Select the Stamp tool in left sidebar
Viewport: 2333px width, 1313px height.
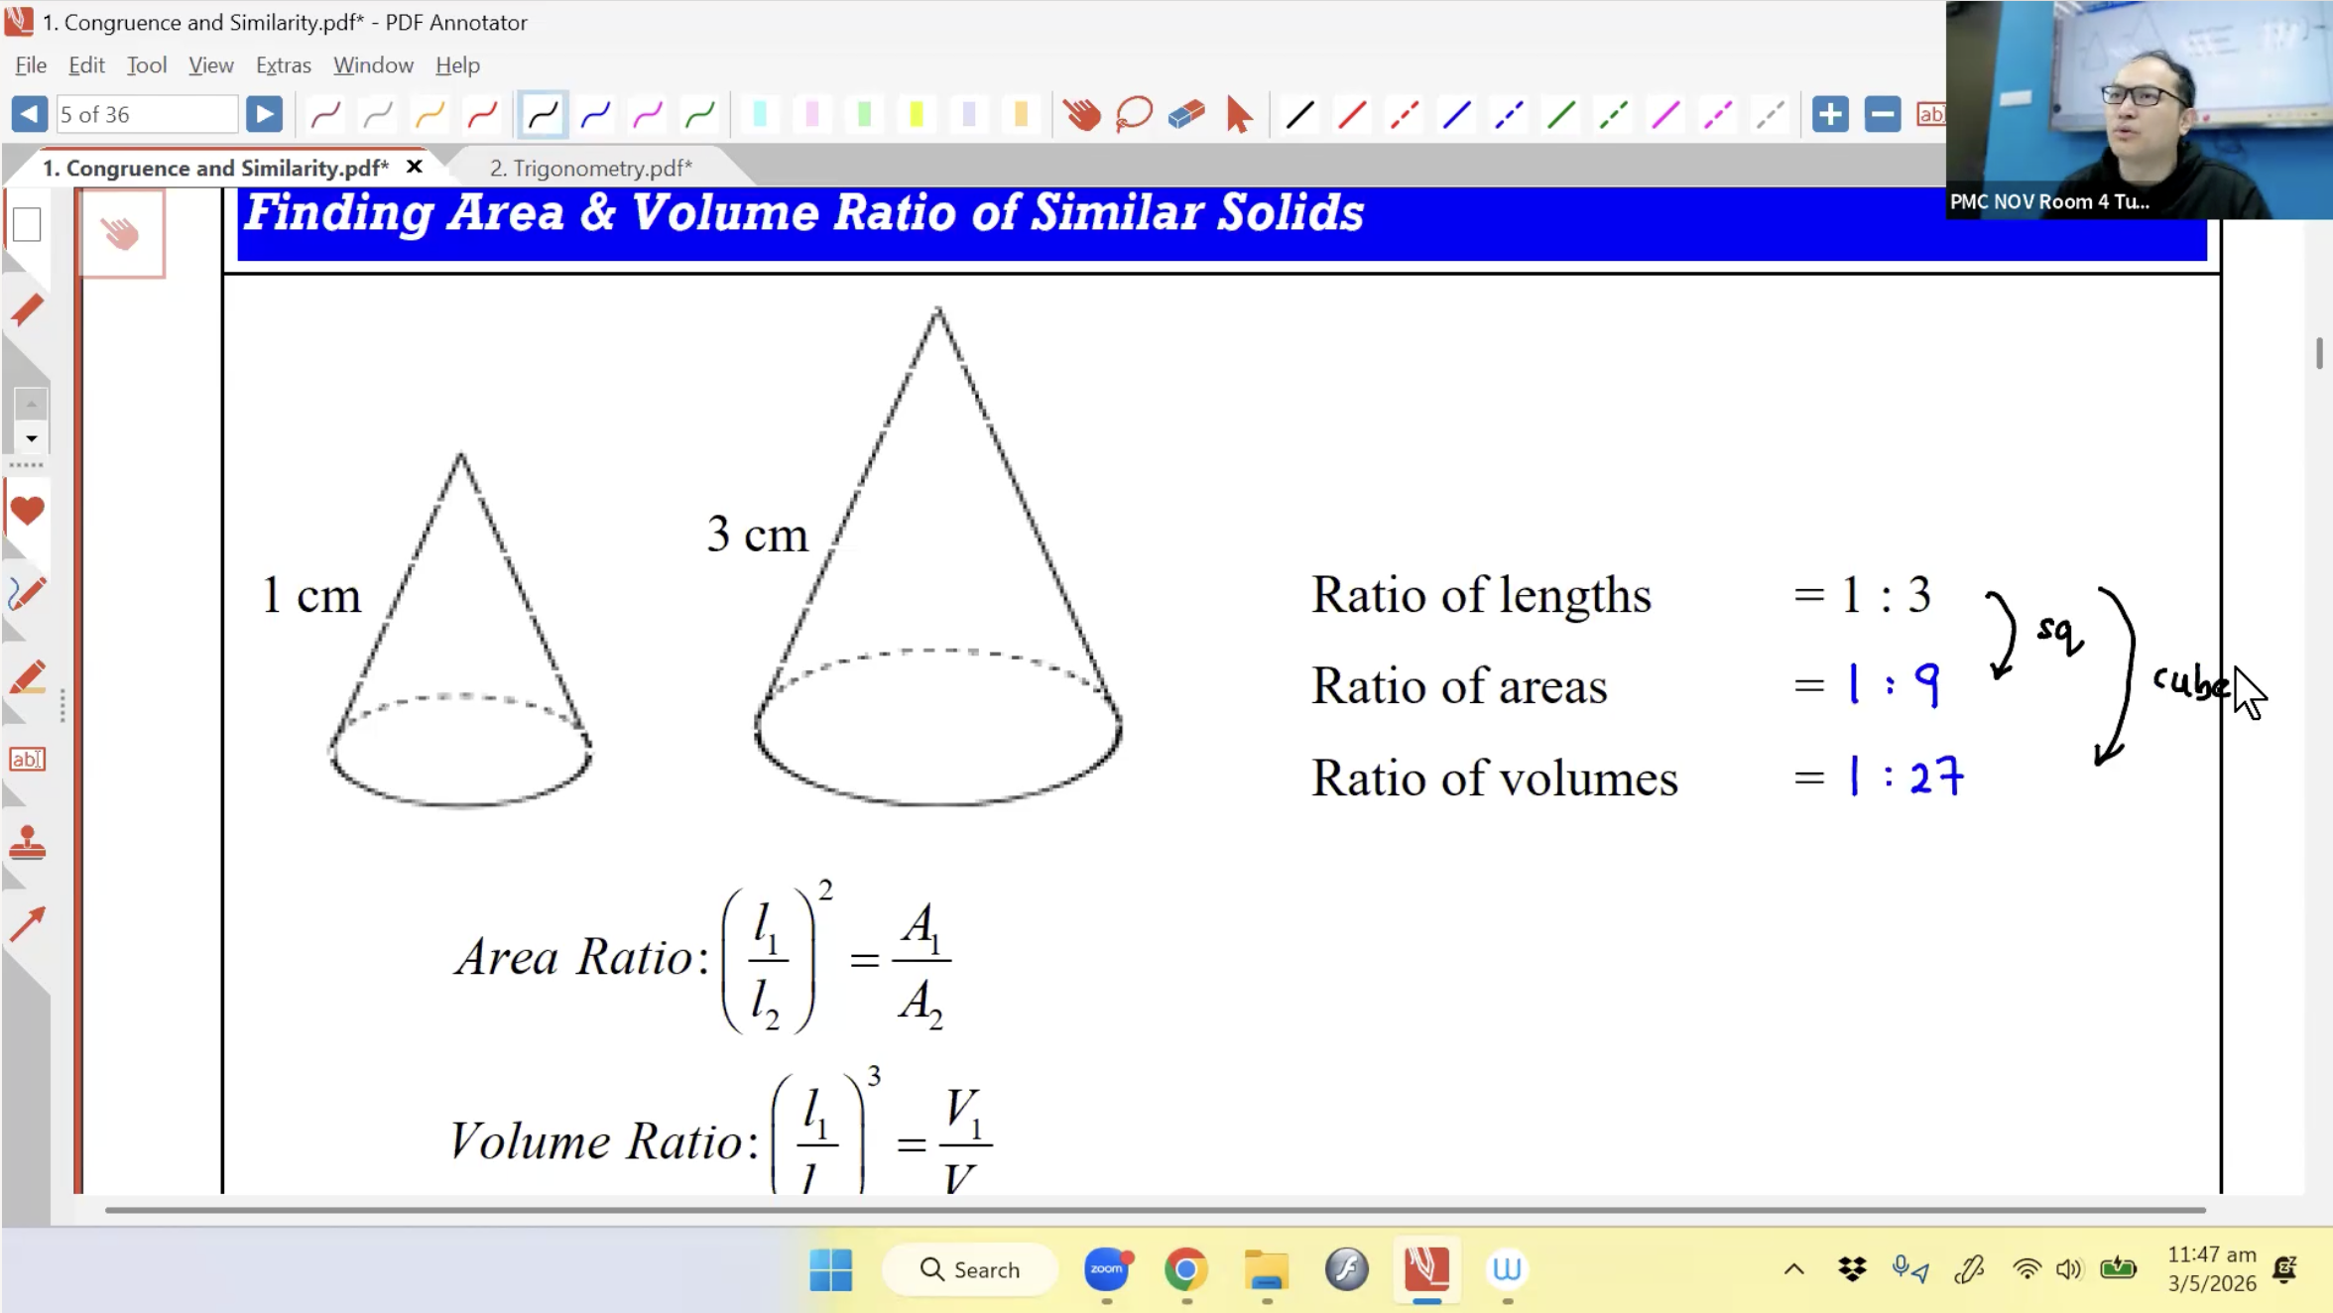[27, 843]
